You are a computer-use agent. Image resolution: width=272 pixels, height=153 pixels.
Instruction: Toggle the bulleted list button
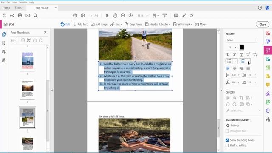(229, 61)
